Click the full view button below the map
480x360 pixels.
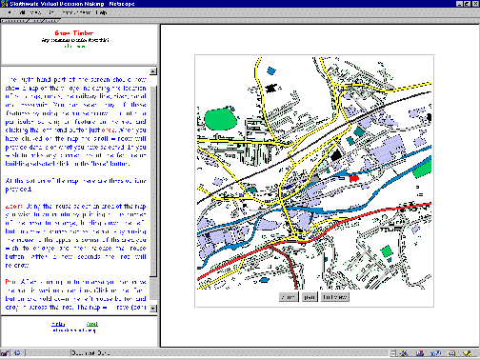(x=335, y=297)
